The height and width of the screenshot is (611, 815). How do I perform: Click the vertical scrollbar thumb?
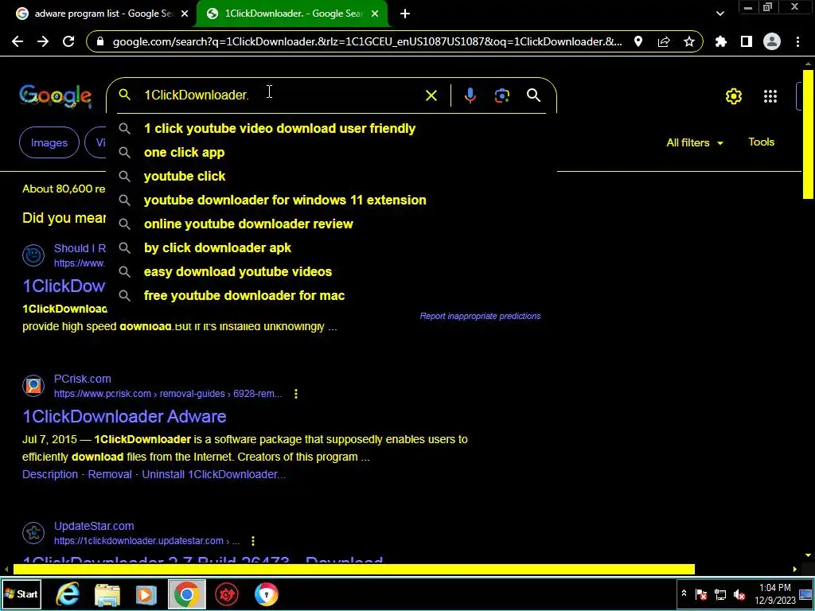coord(808,134)
